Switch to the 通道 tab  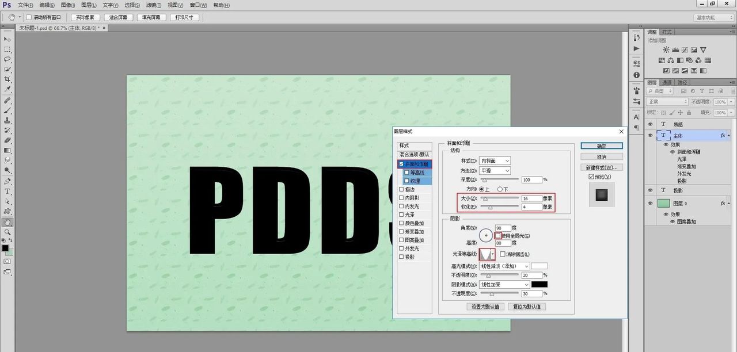[x=667, y=82]
